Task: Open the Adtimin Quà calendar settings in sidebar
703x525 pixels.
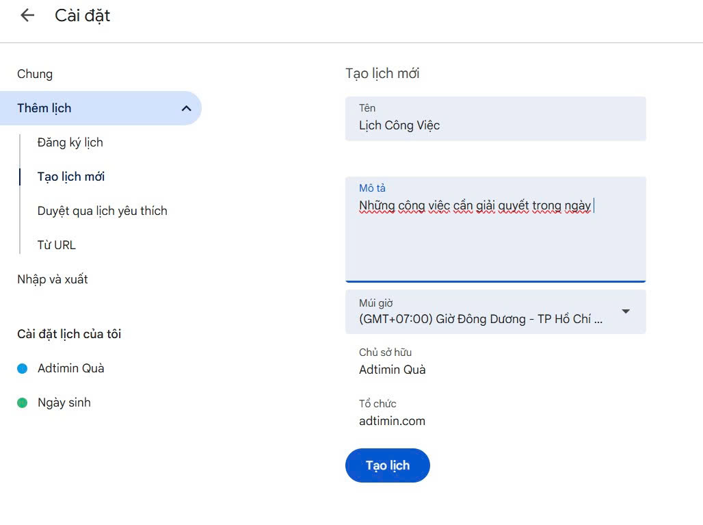Action: click(71, 368)
